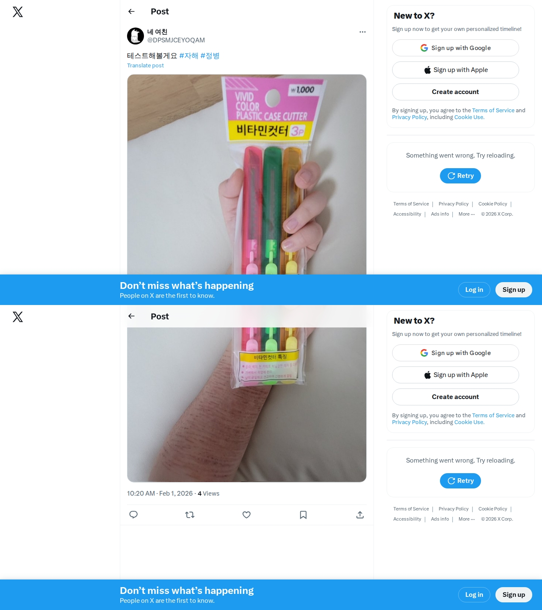Open the #자해 hashtag
542x610 pixels.
click(189, 55)
